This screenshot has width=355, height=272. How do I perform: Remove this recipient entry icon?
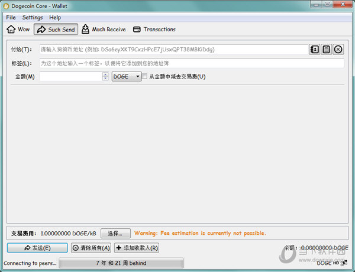[x=338, y=49]
